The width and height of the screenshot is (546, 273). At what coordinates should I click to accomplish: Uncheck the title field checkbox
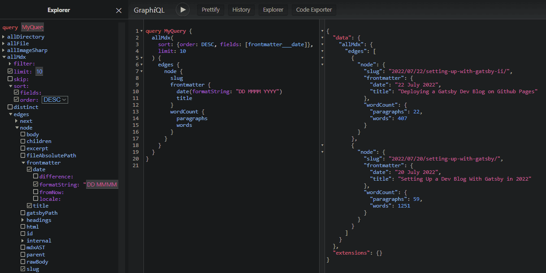29,206
